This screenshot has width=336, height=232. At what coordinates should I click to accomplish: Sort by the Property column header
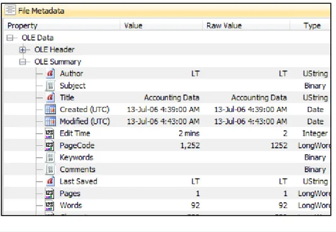62,26
